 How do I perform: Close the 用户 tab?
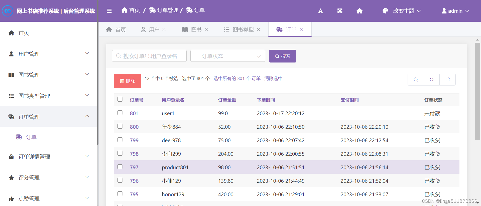click(x=164, y=29)
